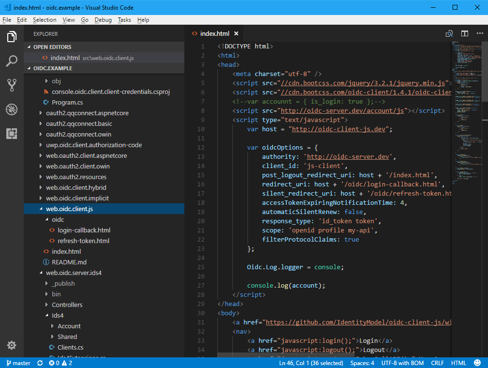This screenshot has width=488, height=368.
Task: Change the UTF-8 with BOM encoding
Action: (x=403, y=363)
